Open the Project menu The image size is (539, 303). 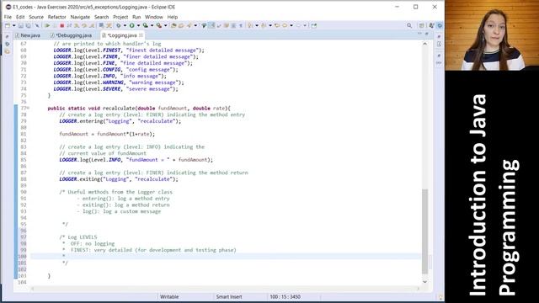(x=120, y=17)
